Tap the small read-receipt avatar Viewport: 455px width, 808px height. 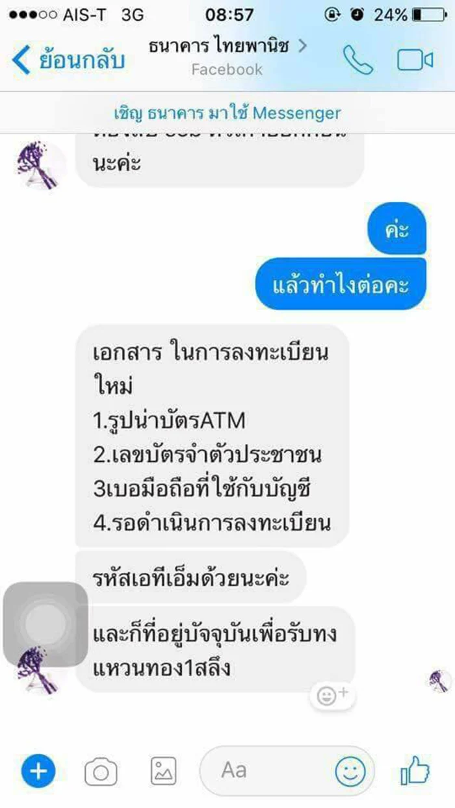[x=439, y=681]
